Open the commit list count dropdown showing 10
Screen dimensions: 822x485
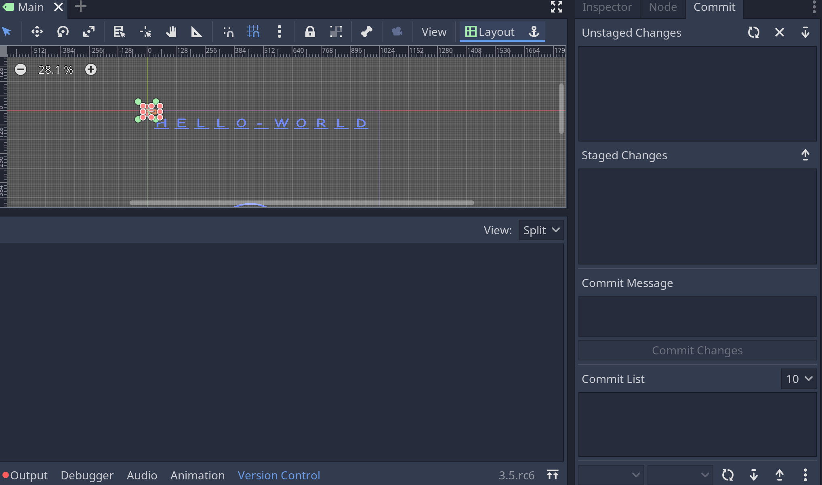tap(799, 379)
